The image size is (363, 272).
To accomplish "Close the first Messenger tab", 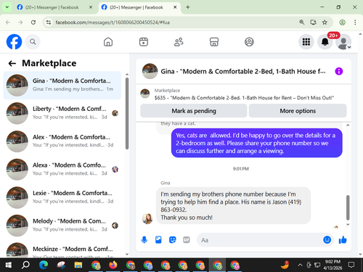I will [91, 7].
